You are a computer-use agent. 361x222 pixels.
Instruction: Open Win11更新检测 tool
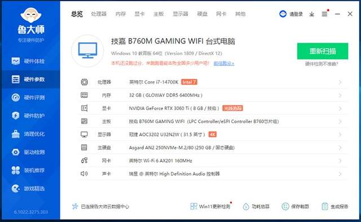click(x=210, y=206)
